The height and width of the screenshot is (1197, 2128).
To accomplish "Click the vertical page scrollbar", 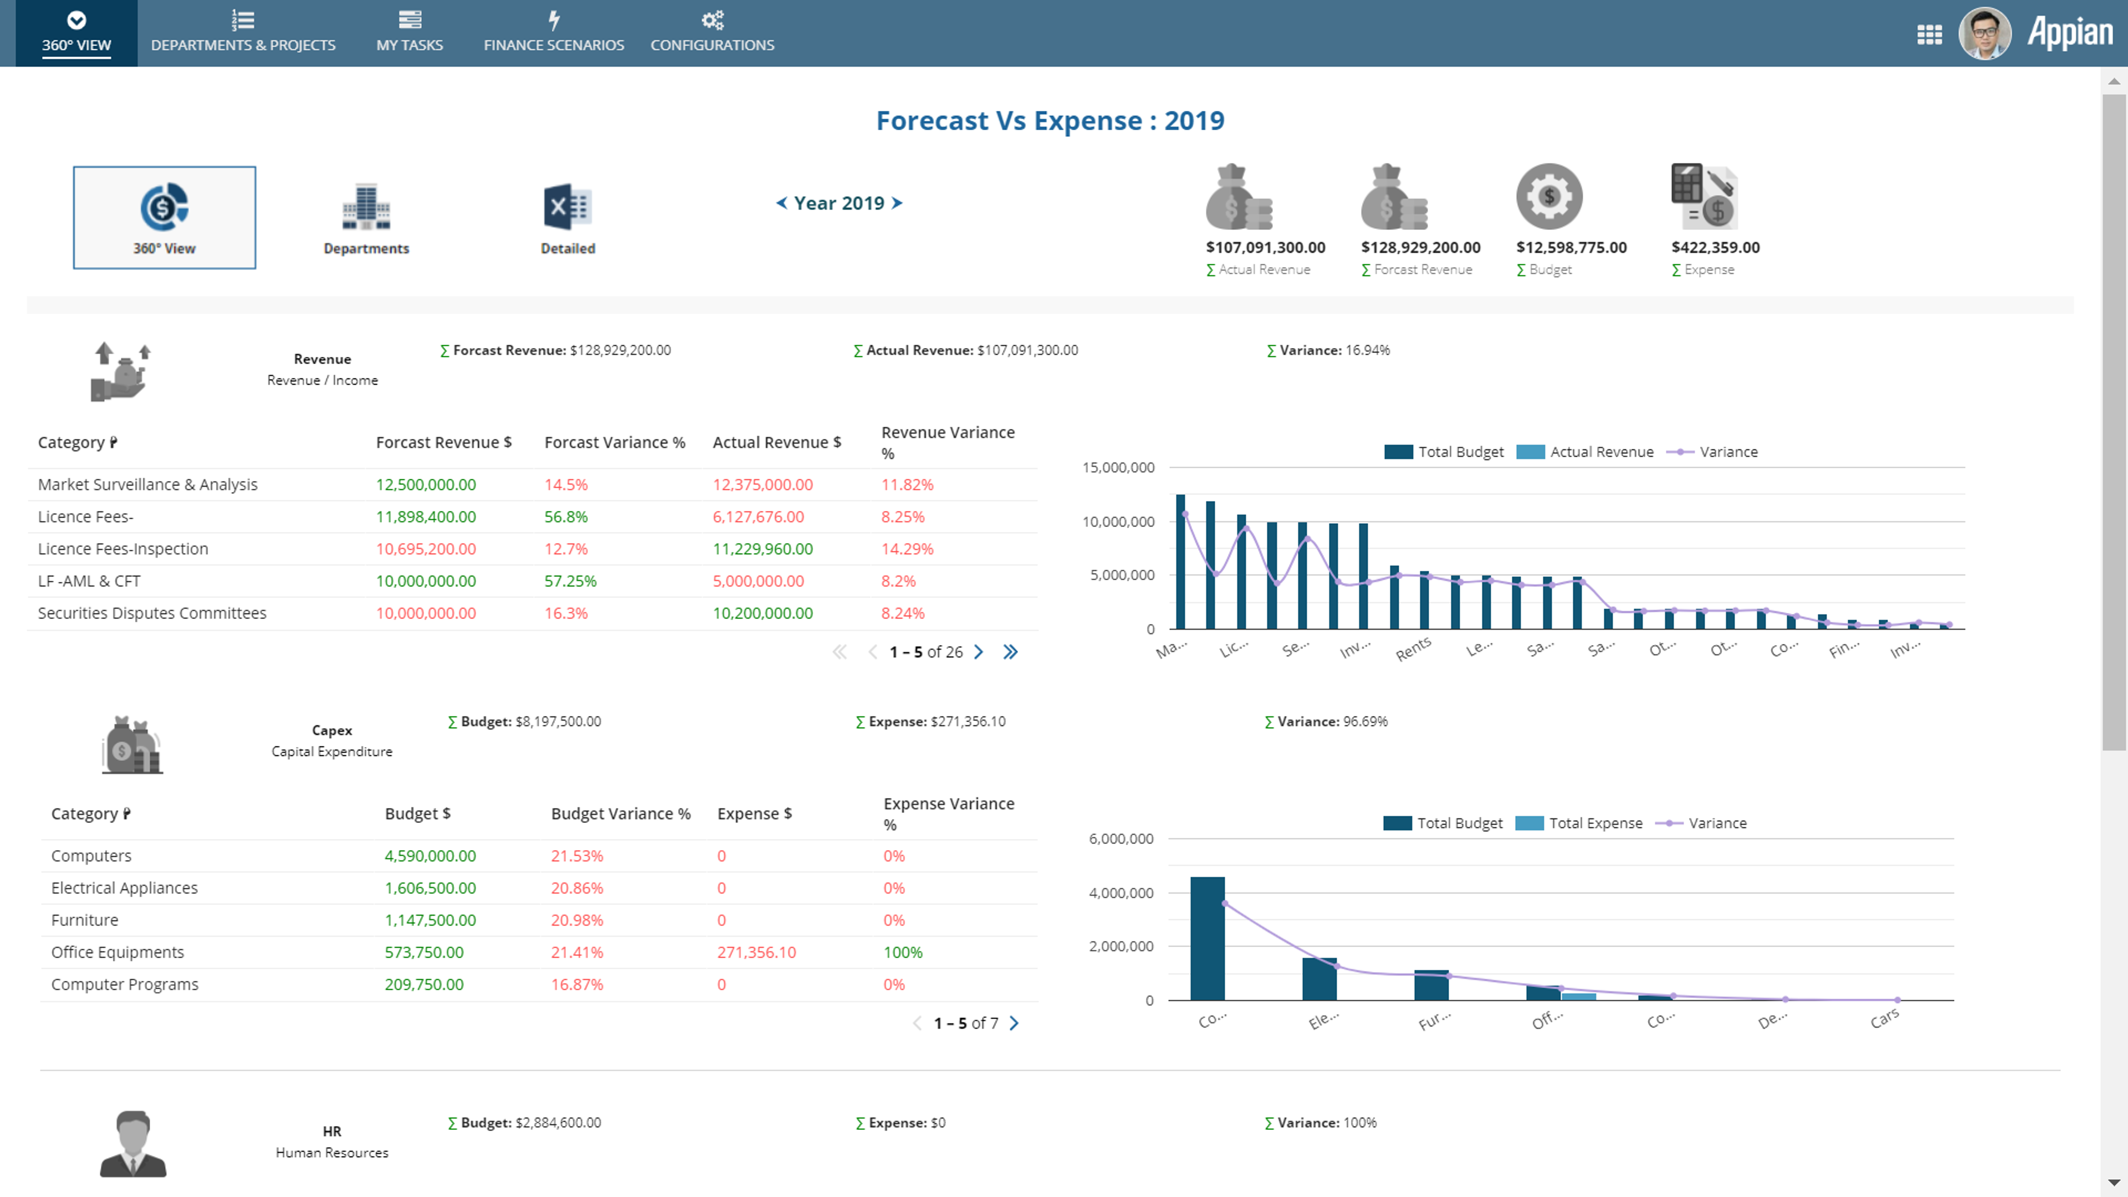I will [x=2114, y=423].
